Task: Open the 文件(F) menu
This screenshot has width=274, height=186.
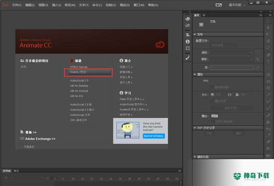Action: coord(16,5)
